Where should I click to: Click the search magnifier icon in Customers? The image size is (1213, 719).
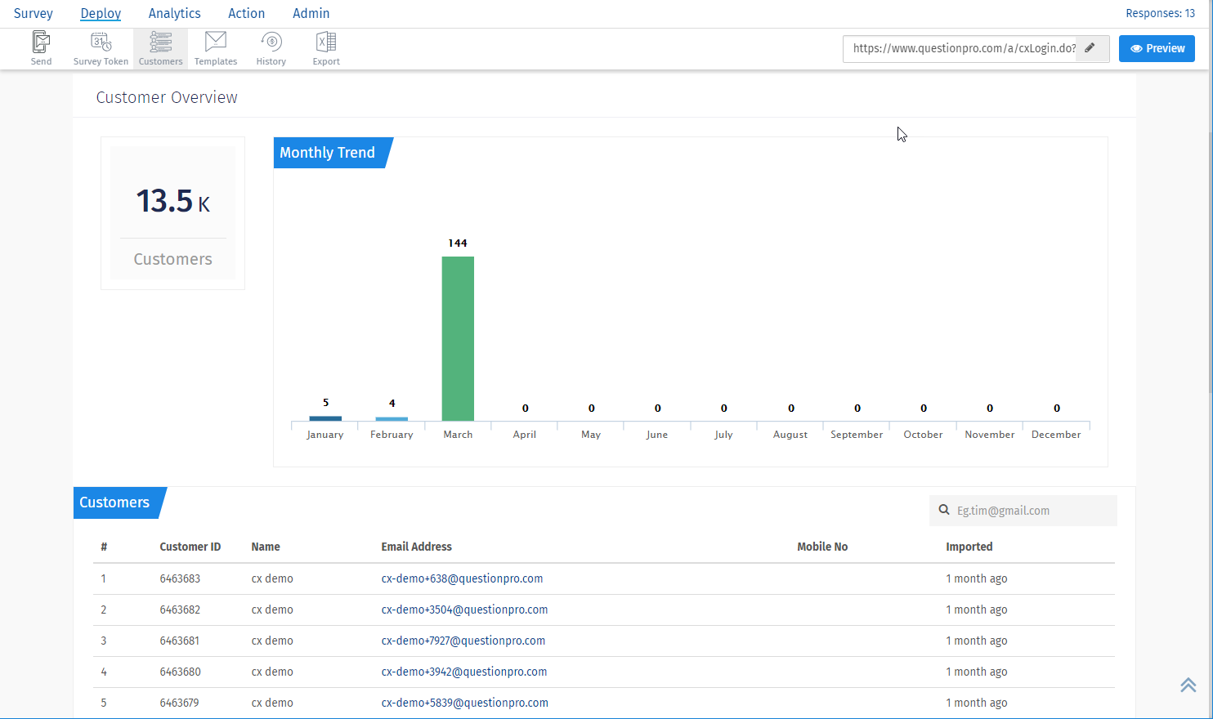click(944, 511)
